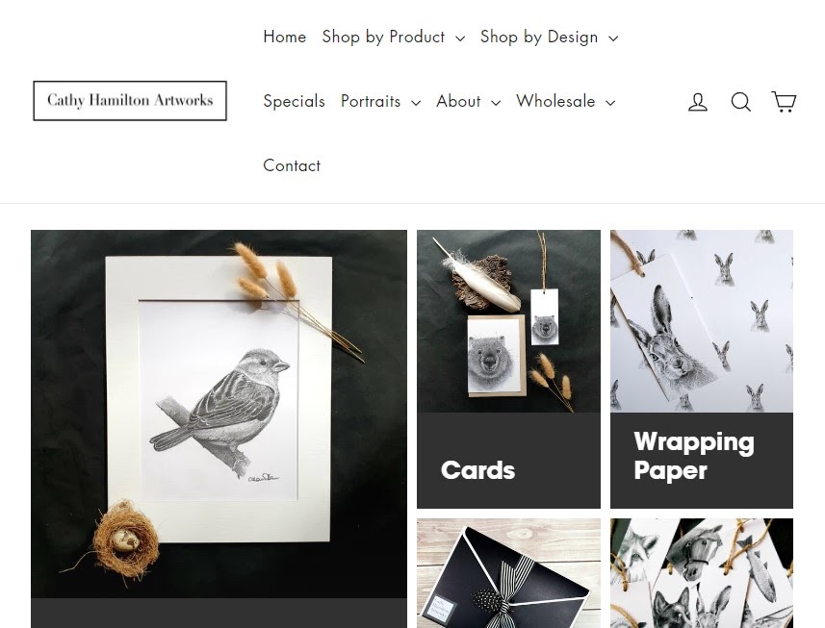Click the Wrapping Paper category label

pyautogui.click(x=694, y=455)
